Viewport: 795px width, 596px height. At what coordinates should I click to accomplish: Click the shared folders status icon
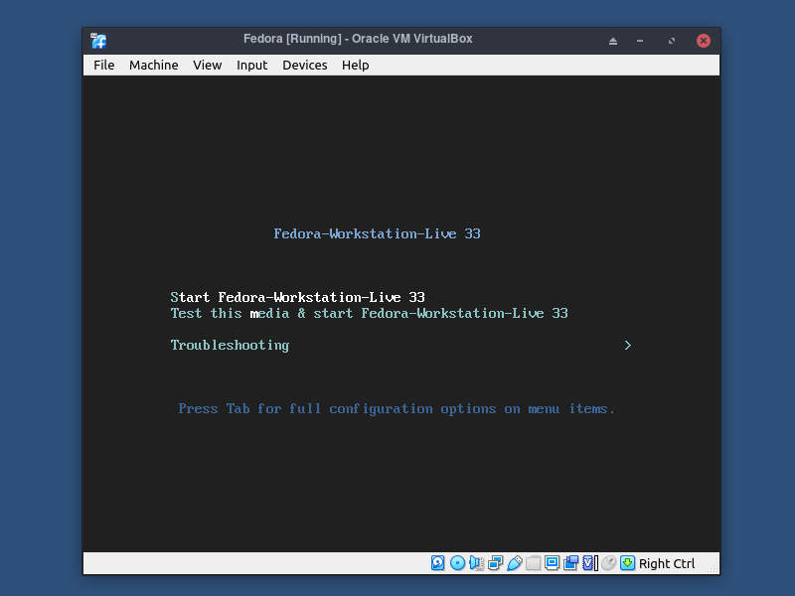pos(532,563)
